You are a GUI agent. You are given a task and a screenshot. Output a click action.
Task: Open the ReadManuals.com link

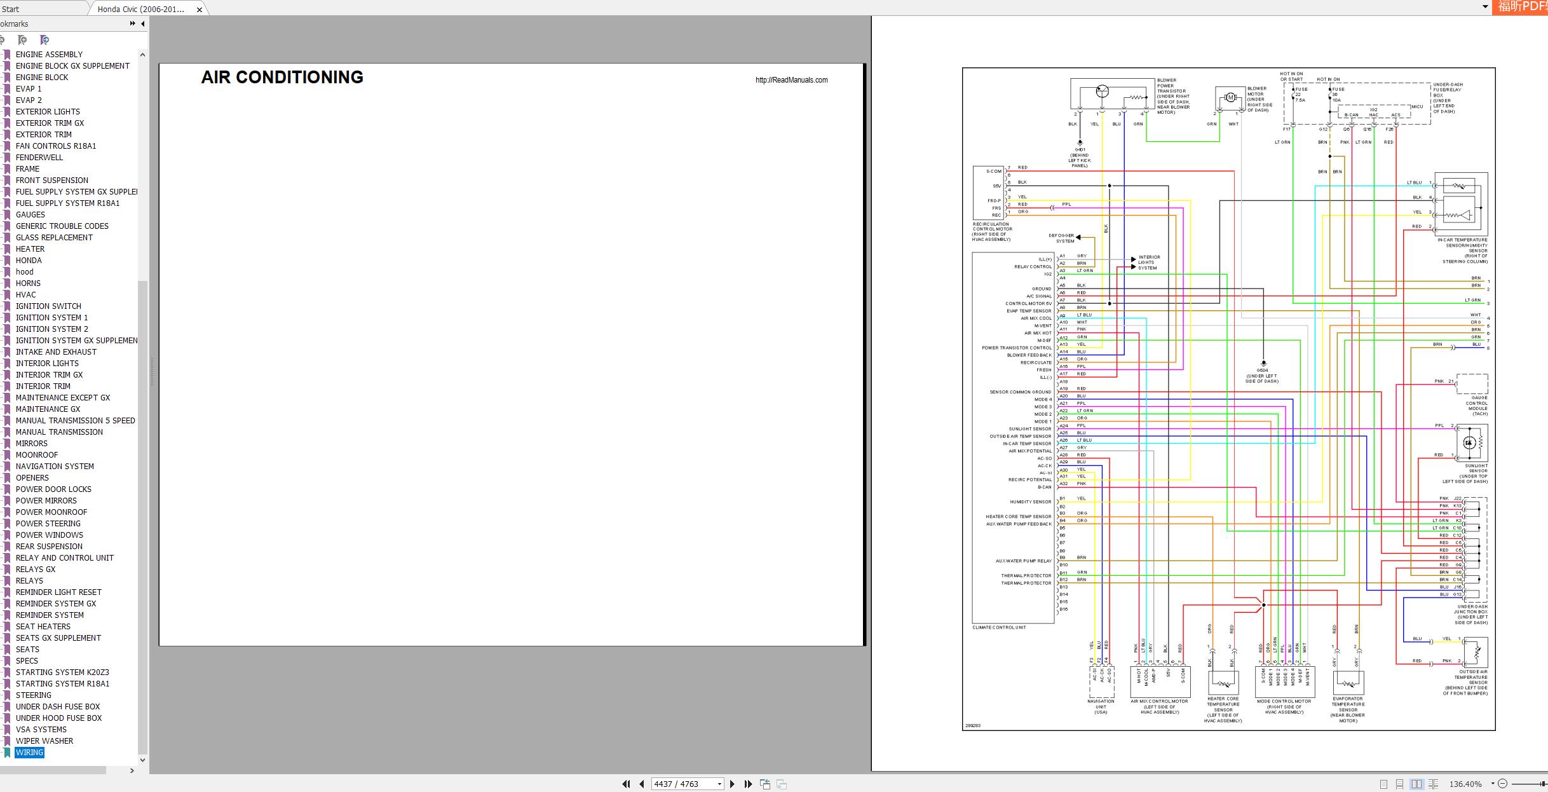791,80
